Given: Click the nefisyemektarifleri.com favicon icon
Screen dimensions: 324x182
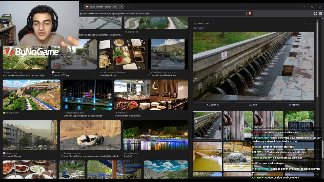Looking at the screenshot, I should click(x=101, y=72).
